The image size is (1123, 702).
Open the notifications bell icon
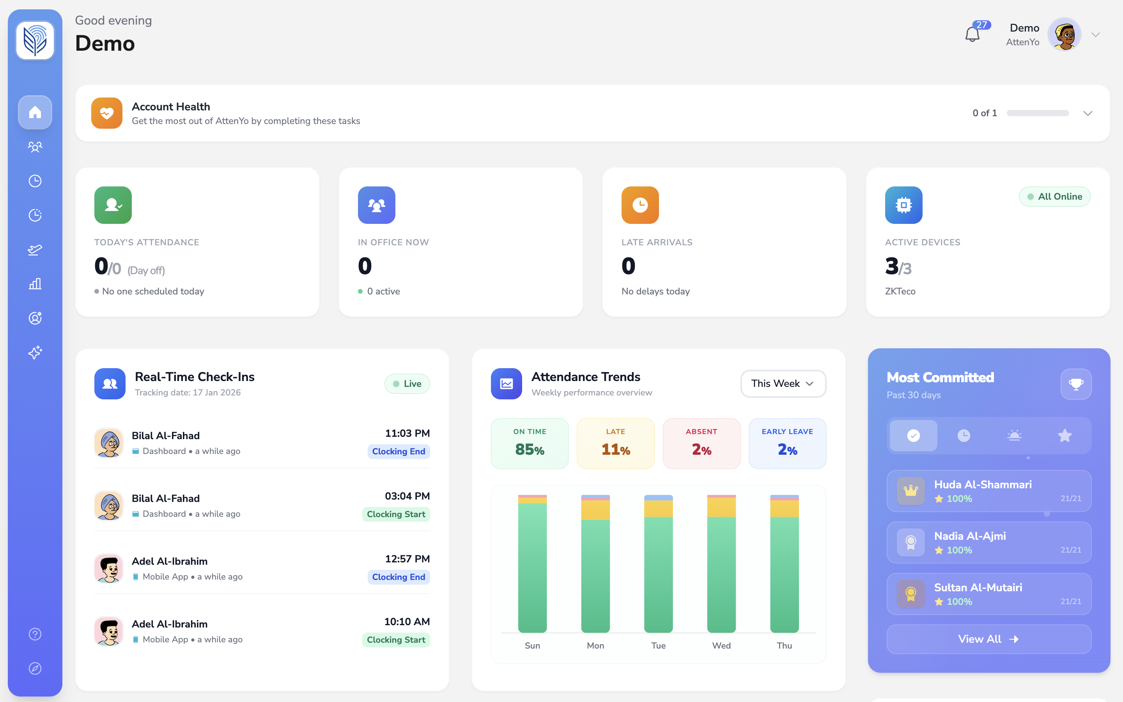coord(972,34)
